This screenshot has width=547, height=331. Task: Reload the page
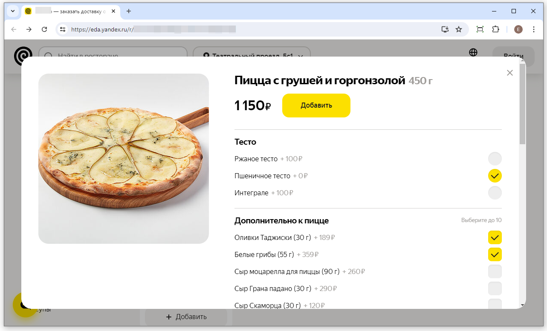(44, 29)
